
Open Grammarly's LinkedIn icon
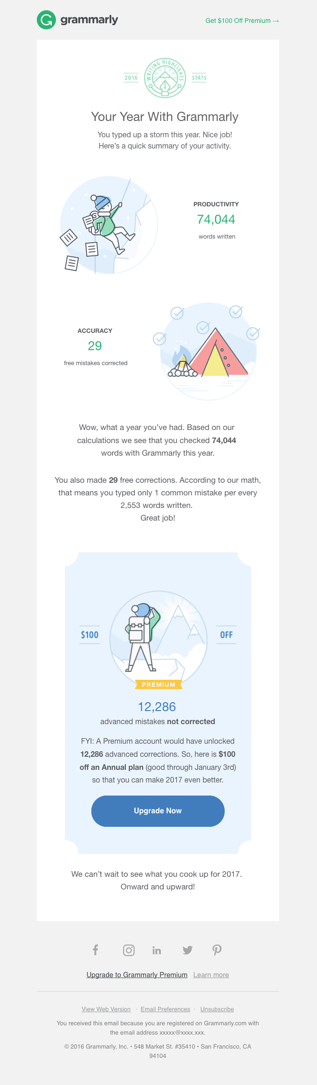coord(157,950)
